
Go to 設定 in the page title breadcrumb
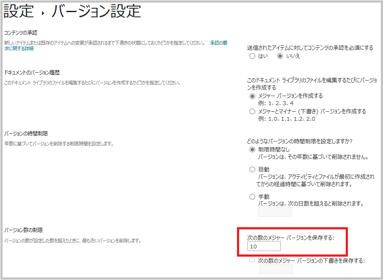click(x=19, y=11)
